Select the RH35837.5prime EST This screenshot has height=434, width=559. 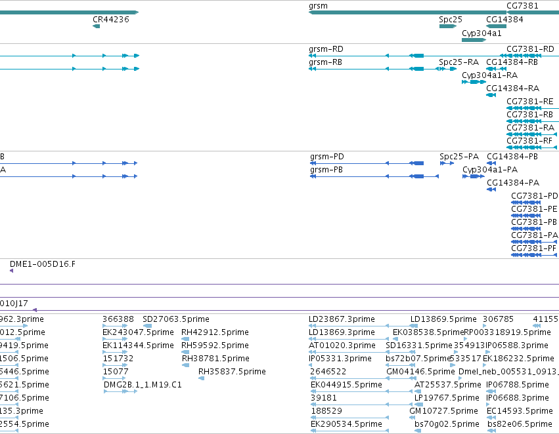[202, 378]
